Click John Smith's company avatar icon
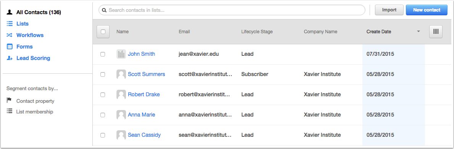Screen dimensions: 454x149 pyautogui.click(x=121, y=54)
